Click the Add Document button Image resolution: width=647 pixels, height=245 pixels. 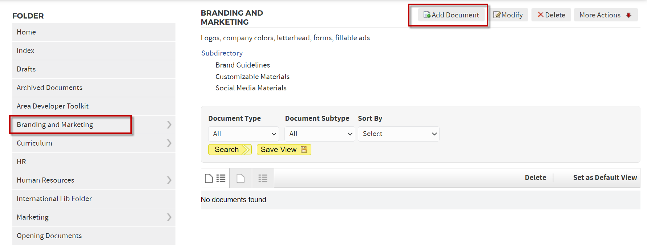[451, 15]
